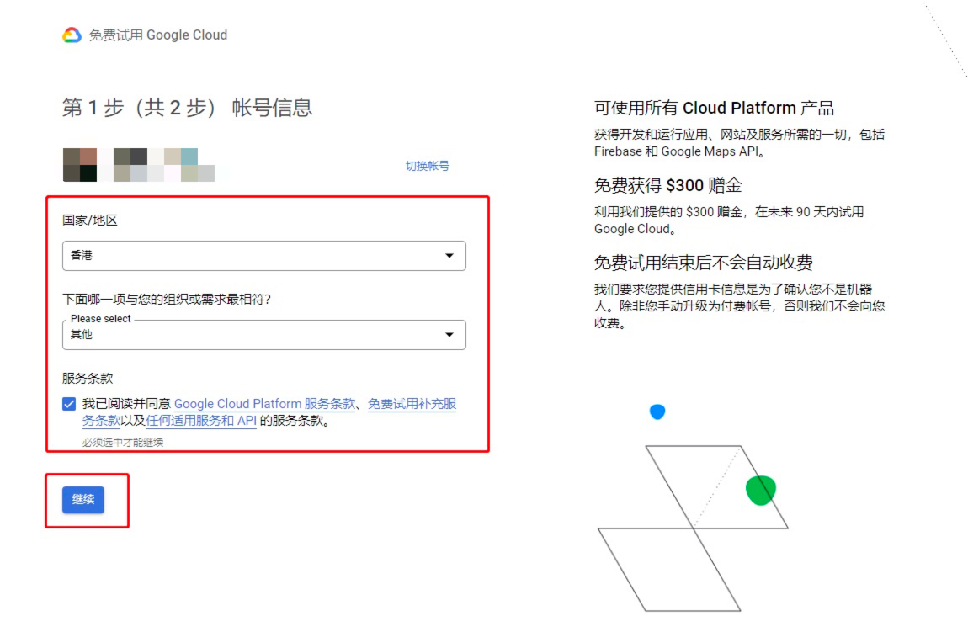This screenshot has width=968, height=632.
Task: Click the 免费试用结束后不会自动收费 heading
Action: (703, 263)
